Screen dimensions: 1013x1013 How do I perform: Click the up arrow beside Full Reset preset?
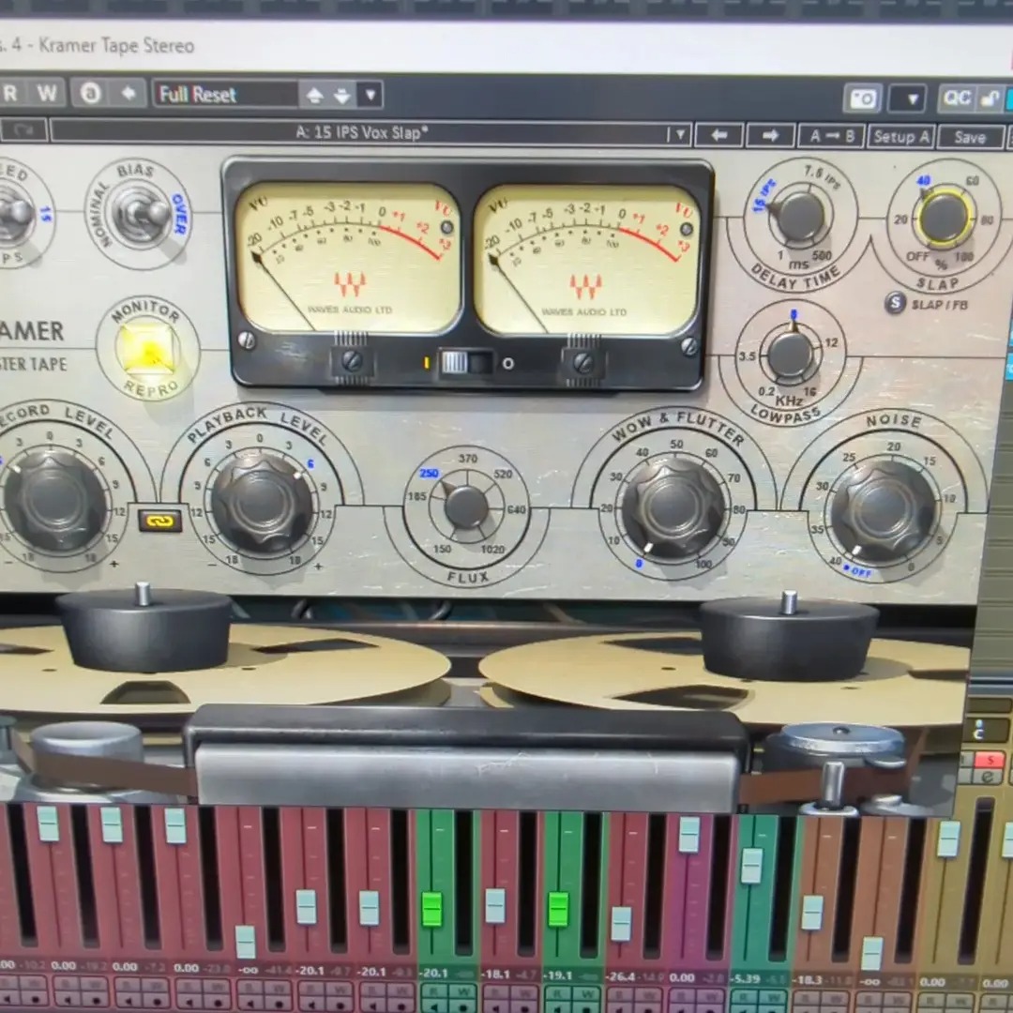pyautogui.click(x=314, y=96)
